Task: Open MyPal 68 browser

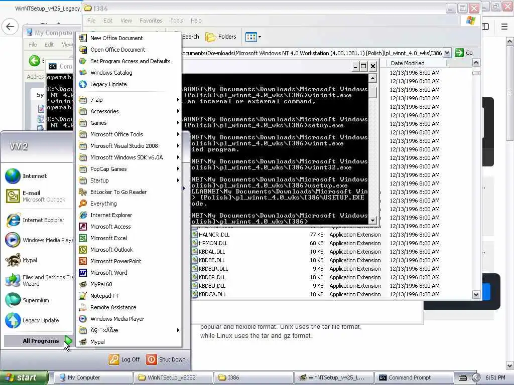Action: [129, 284]
